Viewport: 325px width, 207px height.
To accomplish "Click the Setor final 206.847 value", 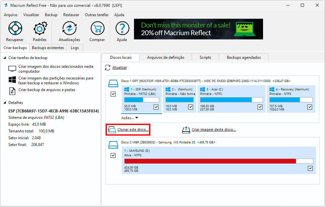I will [37, 145].
